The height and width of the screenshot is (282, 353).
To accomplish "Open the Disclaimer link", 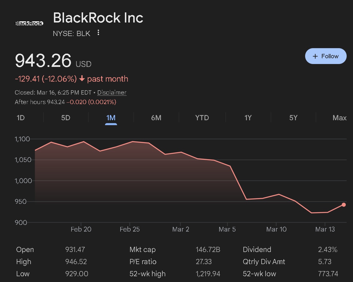I will click(112, 93).
